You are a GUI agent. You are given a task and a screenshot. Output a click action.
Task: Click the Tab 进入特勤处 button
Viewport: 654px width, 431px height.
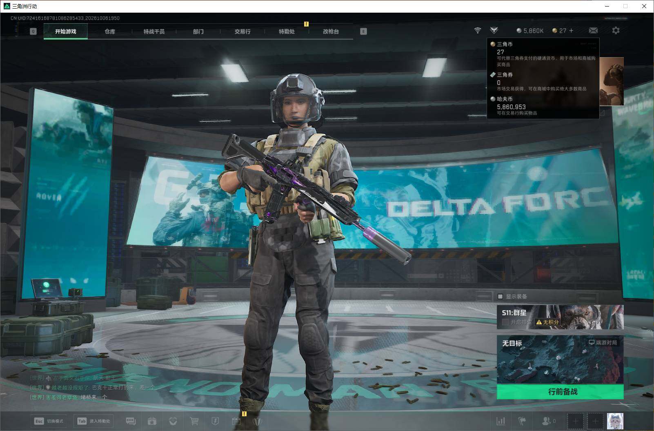[x=93, y=421]
